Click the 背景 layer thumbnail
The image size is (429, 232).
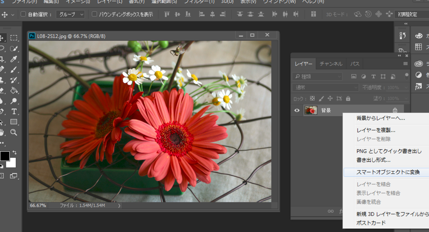310,110
